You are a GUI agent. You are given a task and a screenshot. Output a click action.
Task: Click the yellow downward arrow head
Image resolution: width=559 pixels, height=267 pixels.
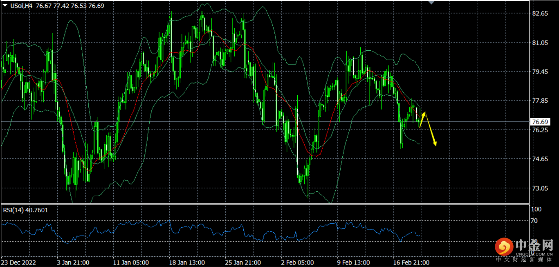click(x=435, y=143)
